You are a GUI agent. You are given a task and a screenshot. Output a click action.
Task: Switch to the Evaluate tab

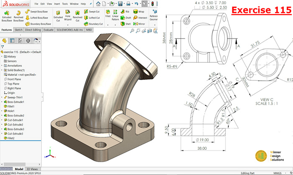click(49, 30)
